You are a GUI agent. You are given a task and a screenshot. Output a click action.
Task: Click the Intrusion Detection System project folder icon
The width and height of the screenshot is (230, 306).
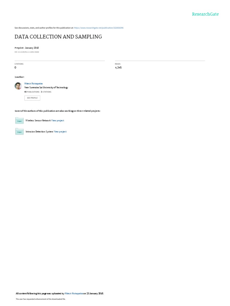pos(19,131)
